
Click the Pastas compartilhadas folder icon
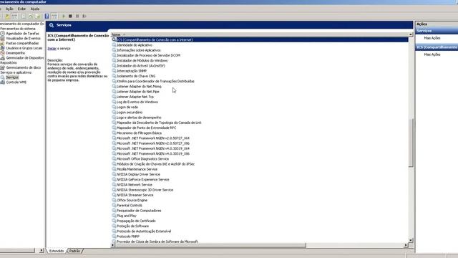pyautogui.click(x=2, y=43)
